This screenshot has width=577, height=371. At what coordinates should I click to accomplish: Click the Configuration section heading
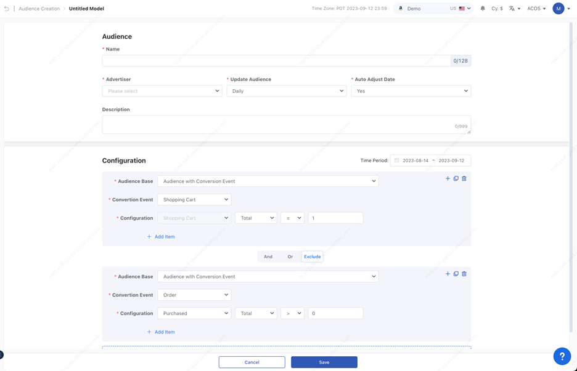[124, 161]
